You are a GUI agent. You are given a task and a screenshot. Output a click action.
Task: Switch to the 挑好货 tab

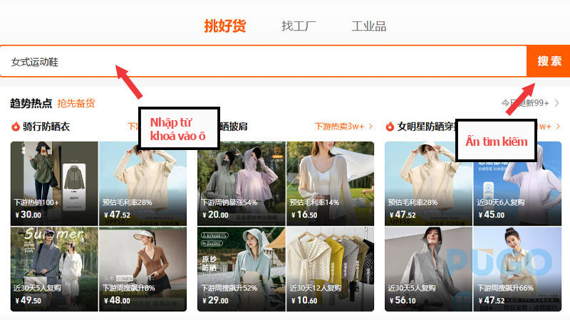click(224, 26)
